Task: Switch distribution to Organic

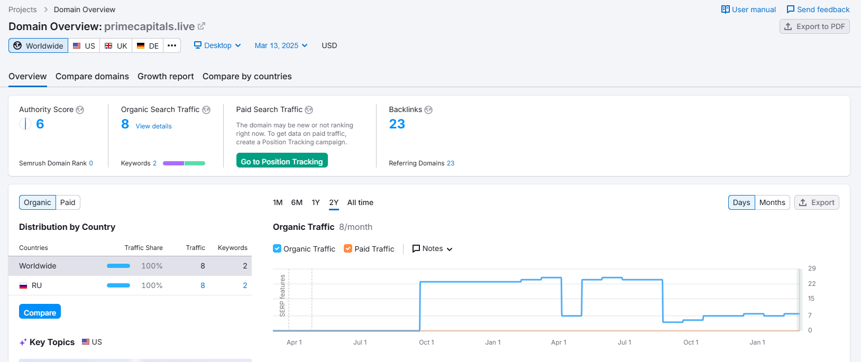Action: pyautogui.click(x=38, y=202)
